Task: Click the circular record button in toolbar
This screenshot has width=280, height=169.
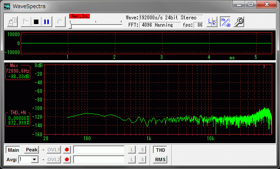Action: coord(60,22)
